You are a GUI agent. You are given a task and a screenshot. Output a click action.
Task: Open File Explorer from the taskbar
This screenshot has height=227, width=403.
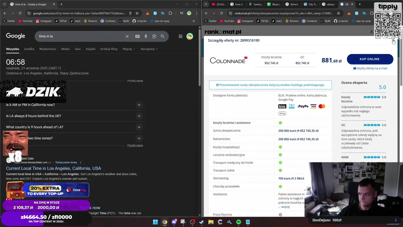pyautogui.click(x=211, y=222)
